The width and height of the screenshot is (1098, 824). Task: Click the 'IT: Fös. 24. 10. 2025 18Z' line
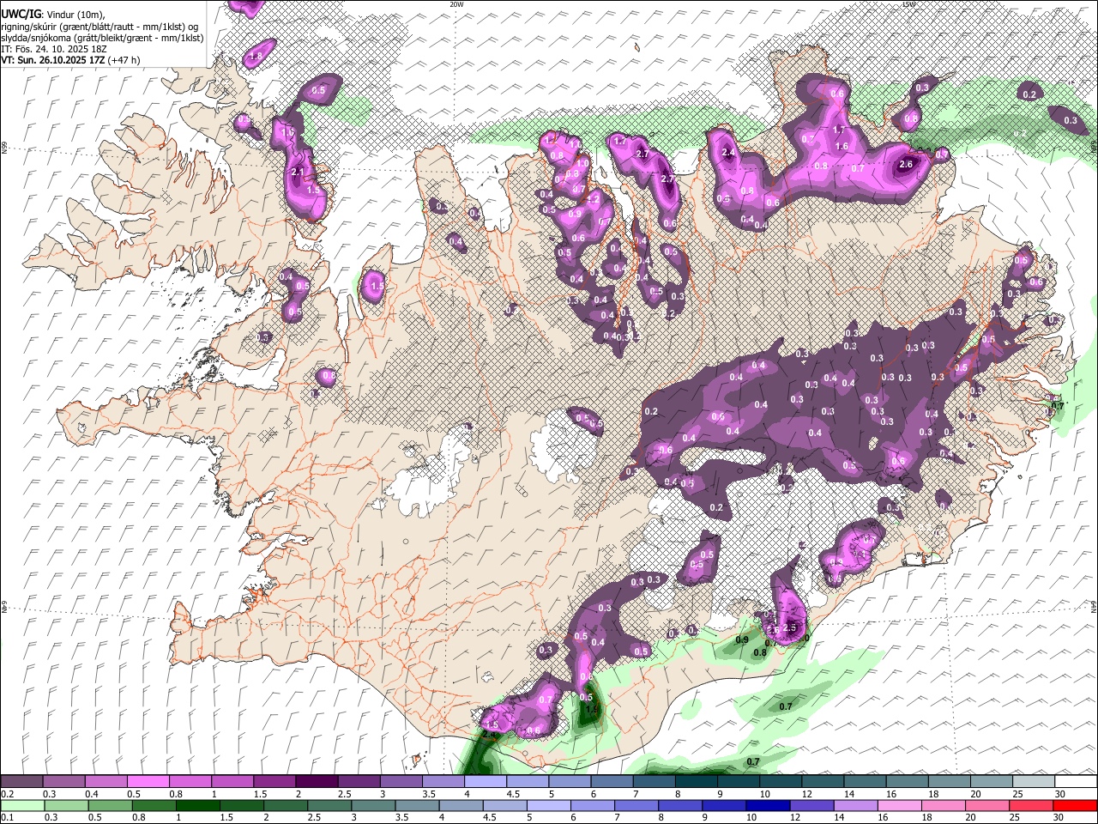54,49
